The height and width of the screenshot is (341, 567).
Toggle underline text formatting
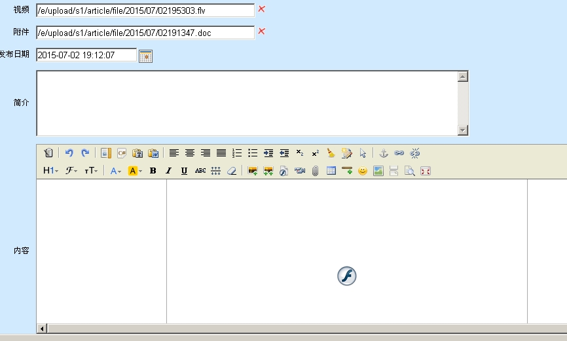(184, 171)
